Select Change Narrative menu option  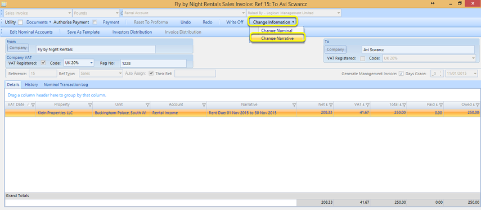point(277,38)
